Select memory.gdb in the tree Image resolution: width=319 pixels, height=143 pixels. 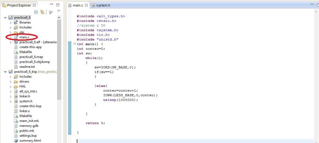29,126
